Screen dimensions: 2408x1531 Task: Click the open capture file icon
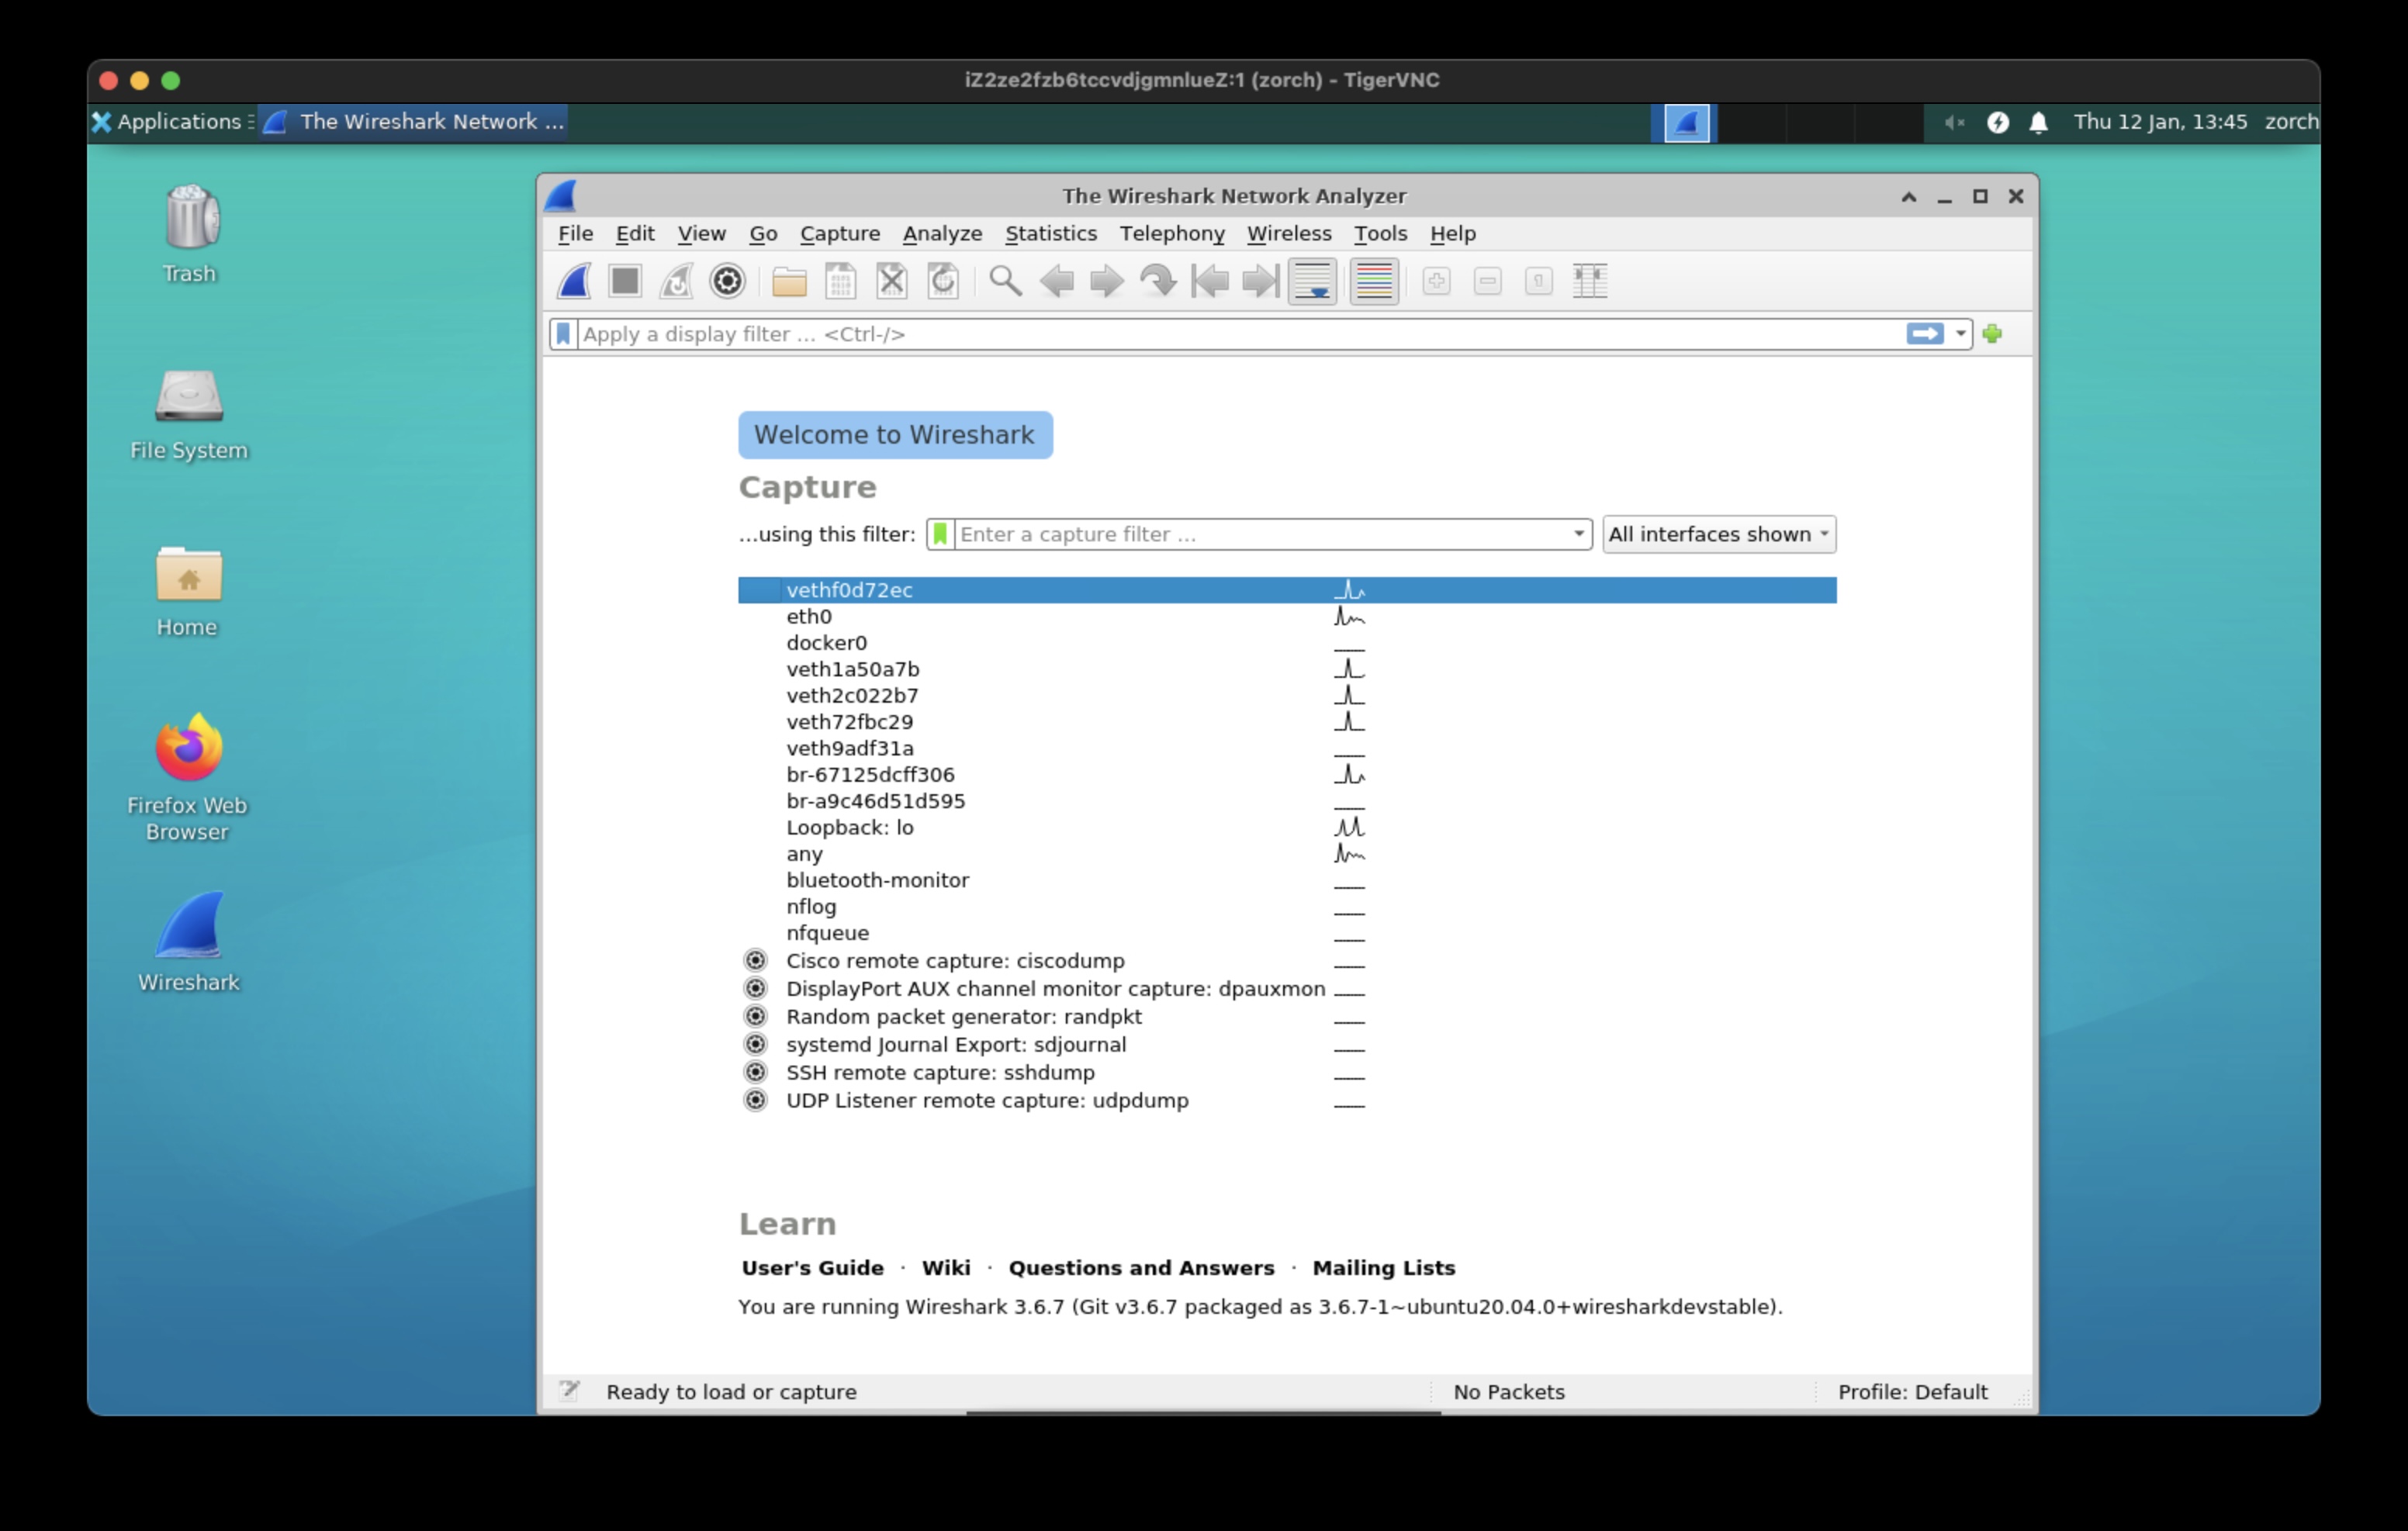(x=791, y=281)
